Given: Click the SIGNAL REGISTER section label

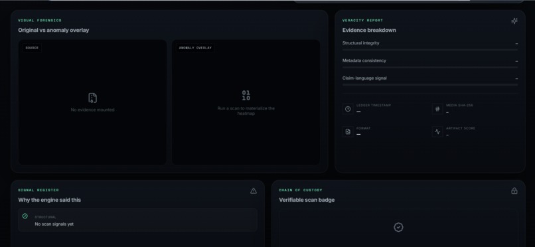Looking at the screenshot, I should point(38,190).
